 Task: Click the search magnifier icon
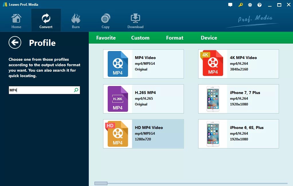click(76, 90)
